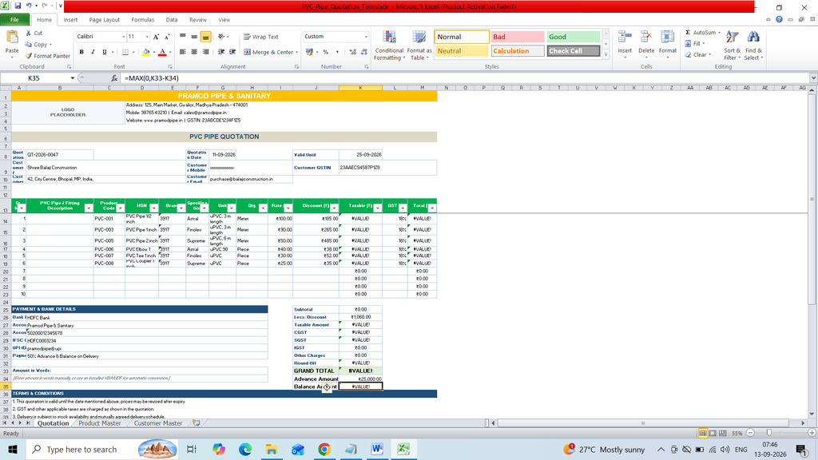The height and width of the screenshot is (460, 818).
Task: Click the Insert cells icon
Action: [x=625, y=38]
